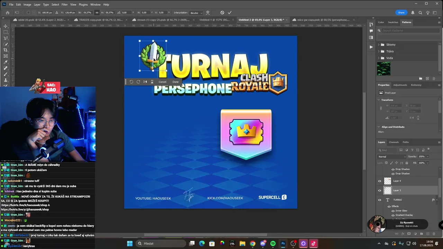
Task: Select the Eyedropper tool
Action: point(6,62)
